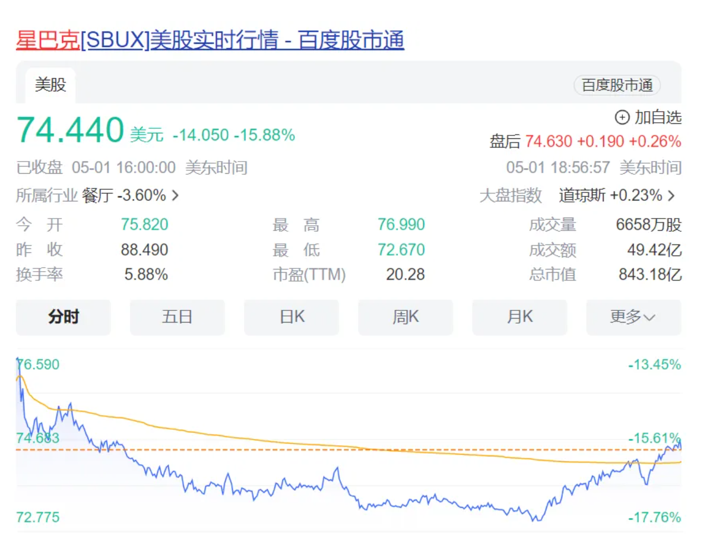Click the chart axis label 74.683
The width and height of the screenshot is (706, 551).
[x=38, y=438]
